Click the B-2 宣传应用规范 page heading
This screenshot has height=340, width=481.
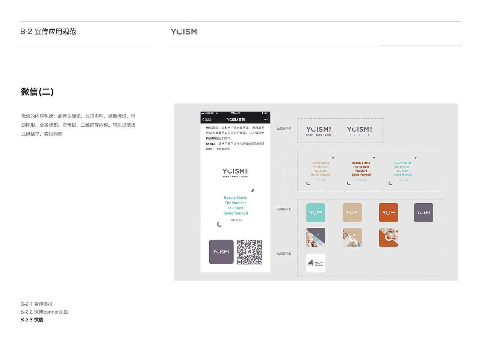pos(48,32)
